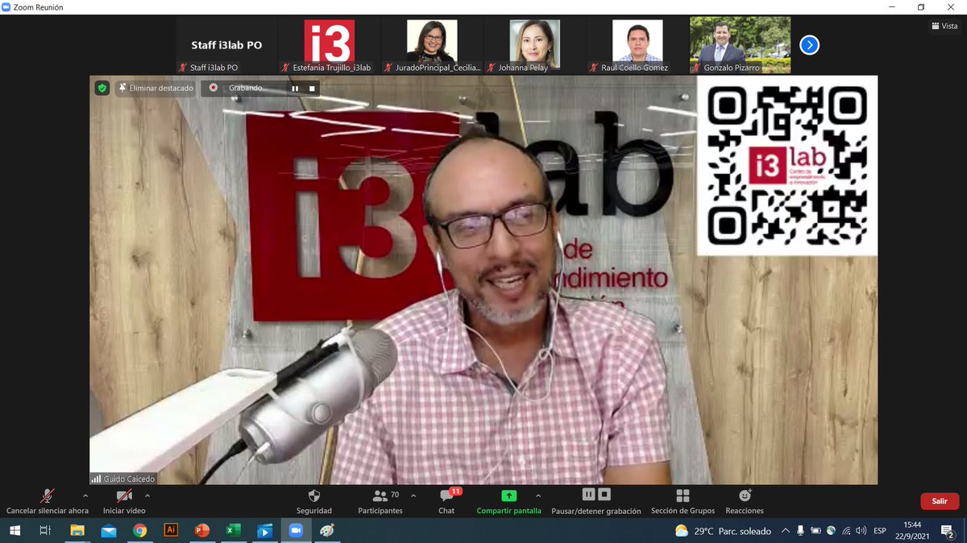Open the system tray network icon
This screenshot has height=543, width=967.
click(x=845, y=531)
